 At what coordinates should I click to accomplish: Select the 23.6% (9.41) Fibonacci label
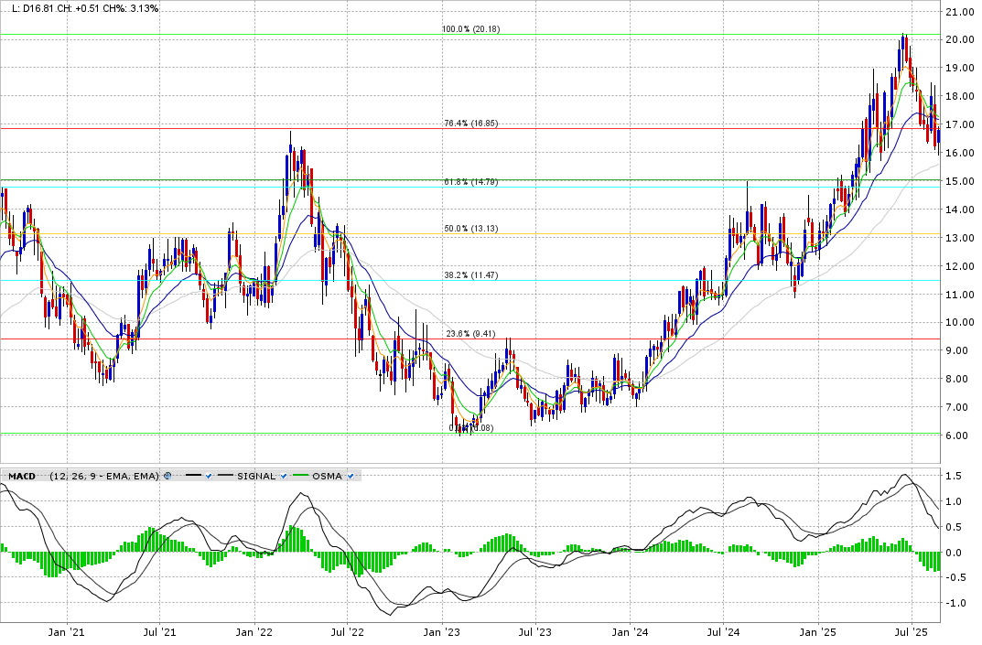[470, 334]
